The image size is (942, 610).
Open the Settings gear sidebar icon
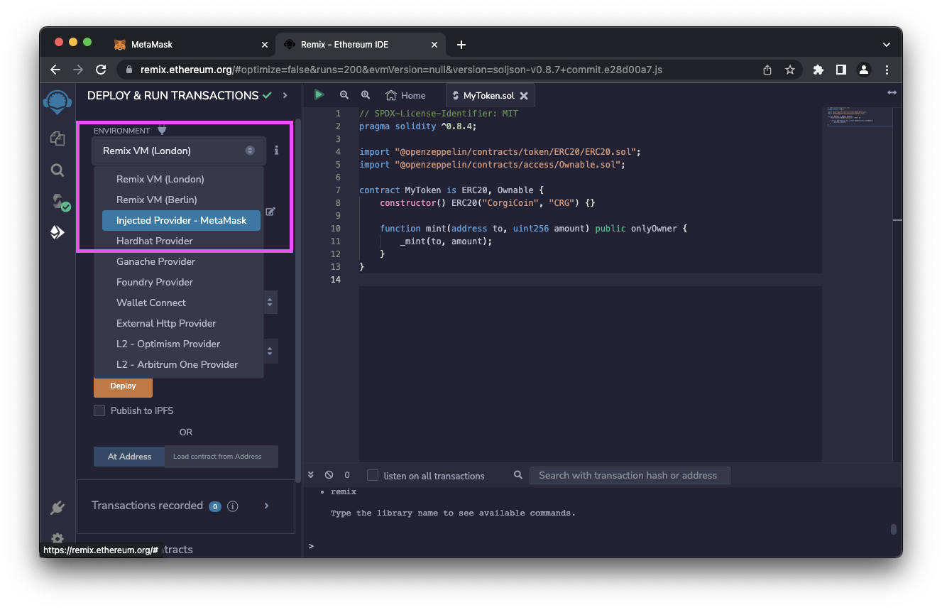(x=57, y=538)
